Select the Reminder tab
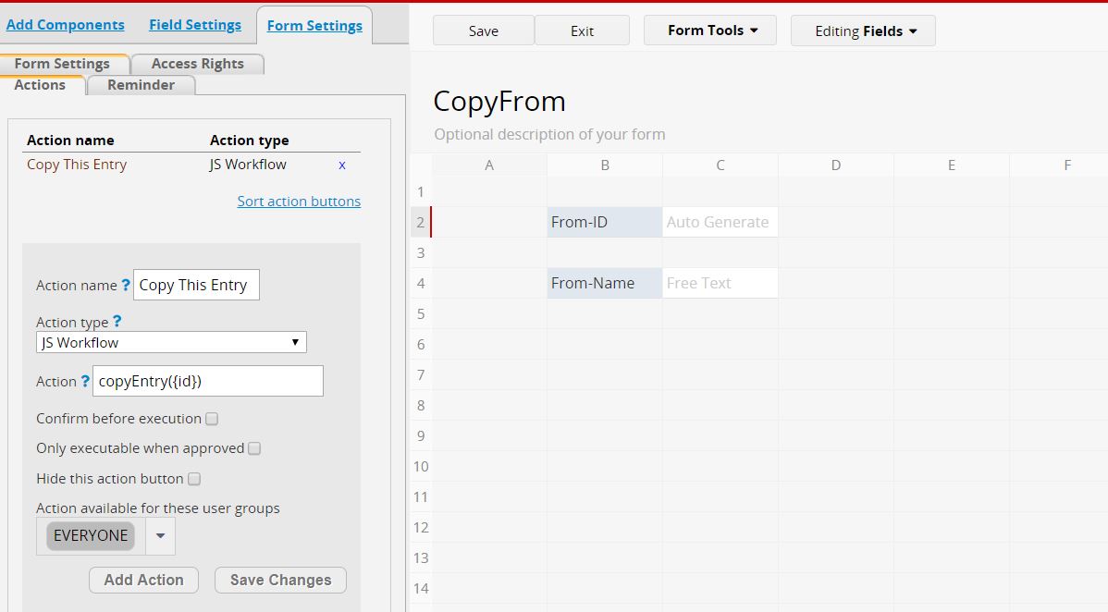 pos(141,85)
